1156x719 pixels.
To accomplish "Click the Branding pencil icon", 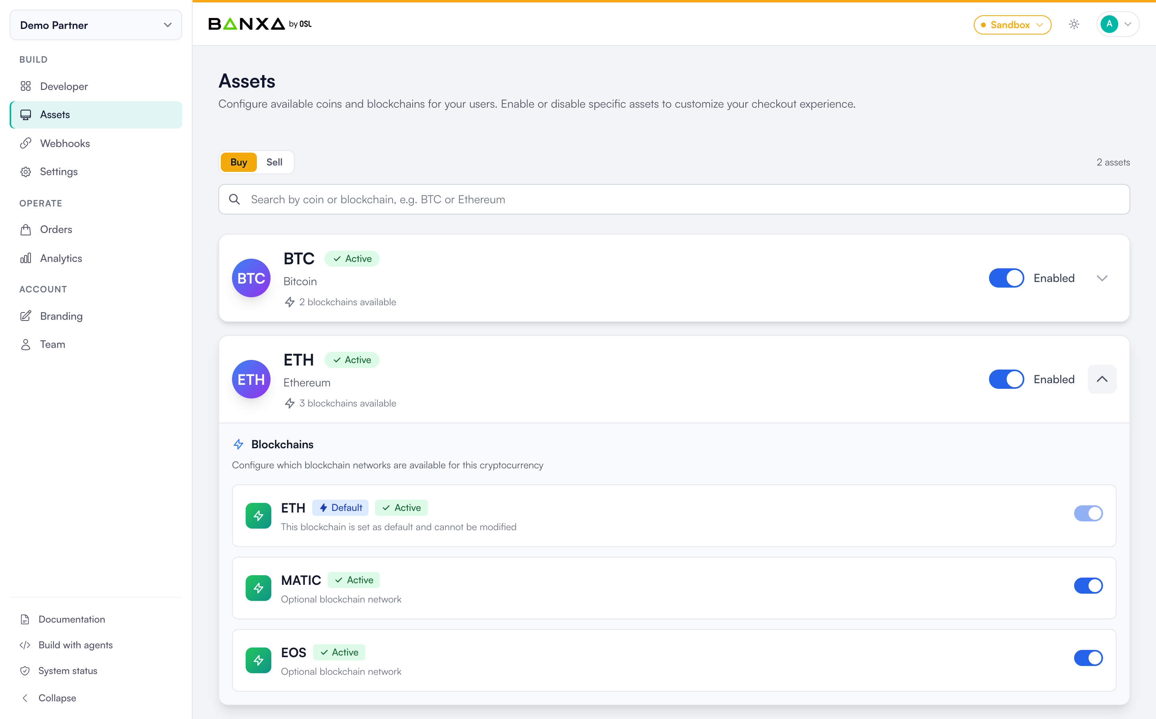I will click(26, 316).
